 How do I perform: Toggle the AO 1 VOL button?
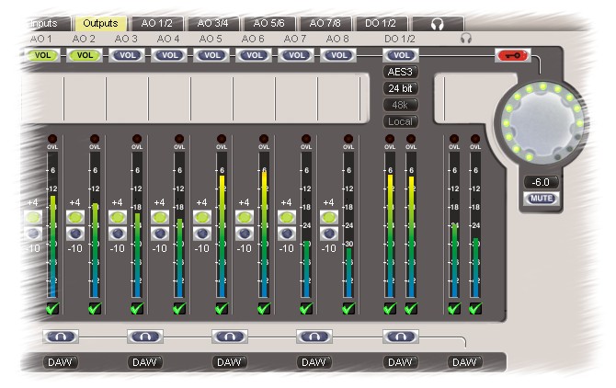[x=42, y=55]
